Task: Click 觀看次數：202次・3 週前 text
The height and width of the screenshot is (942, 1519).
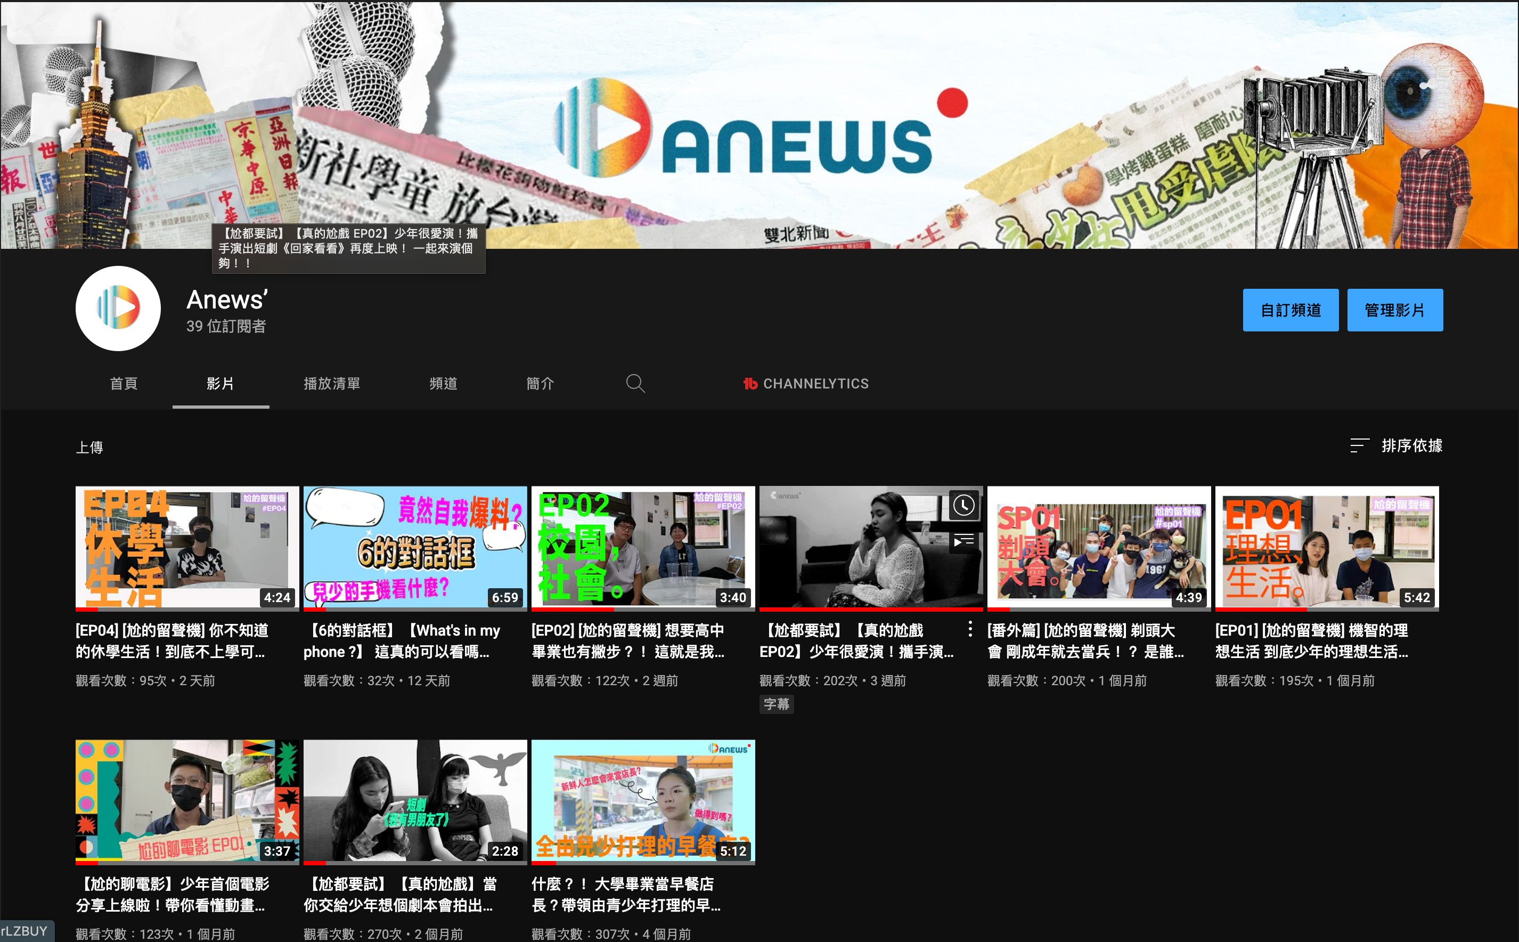Action: [832, 680]
